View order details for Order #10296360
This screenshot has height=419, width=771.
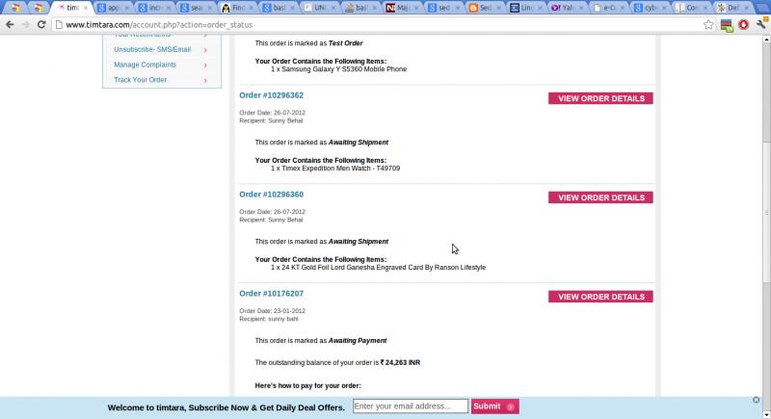600,197
